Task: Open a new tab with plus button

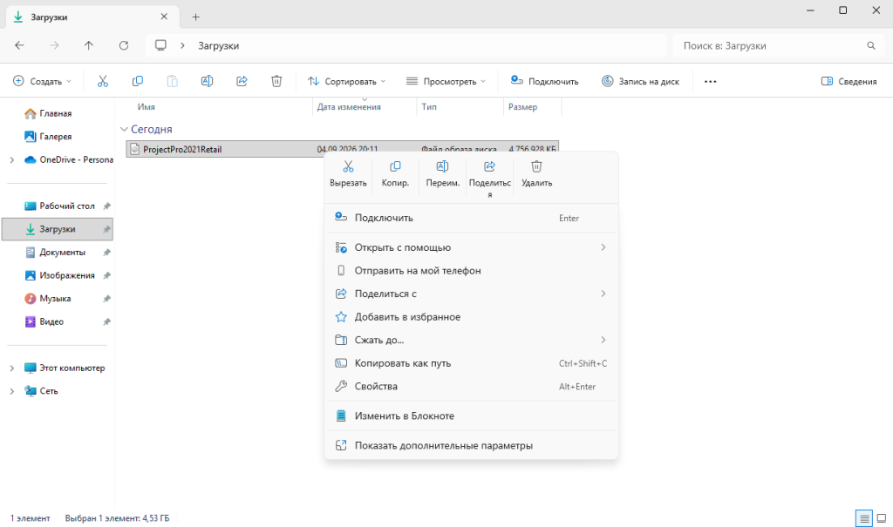Action: (196, 17)
